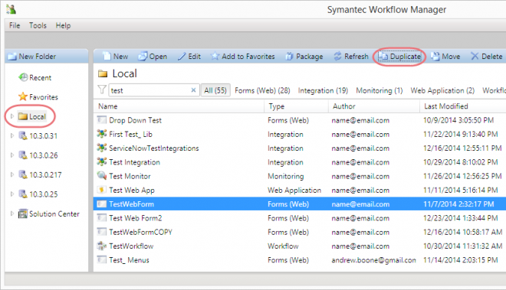Click the 10/30/2014 11:31:32 AM date cell
Image resolution: width=506 pixels, height=290 pixels.
(x=462, y=246)
